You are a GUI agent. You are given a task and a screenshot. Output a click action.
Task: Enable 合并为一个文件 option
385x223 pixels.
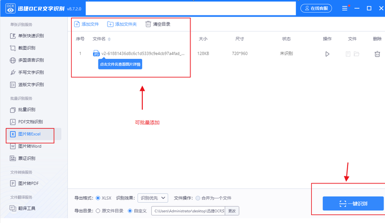click(x=198, y=198)
